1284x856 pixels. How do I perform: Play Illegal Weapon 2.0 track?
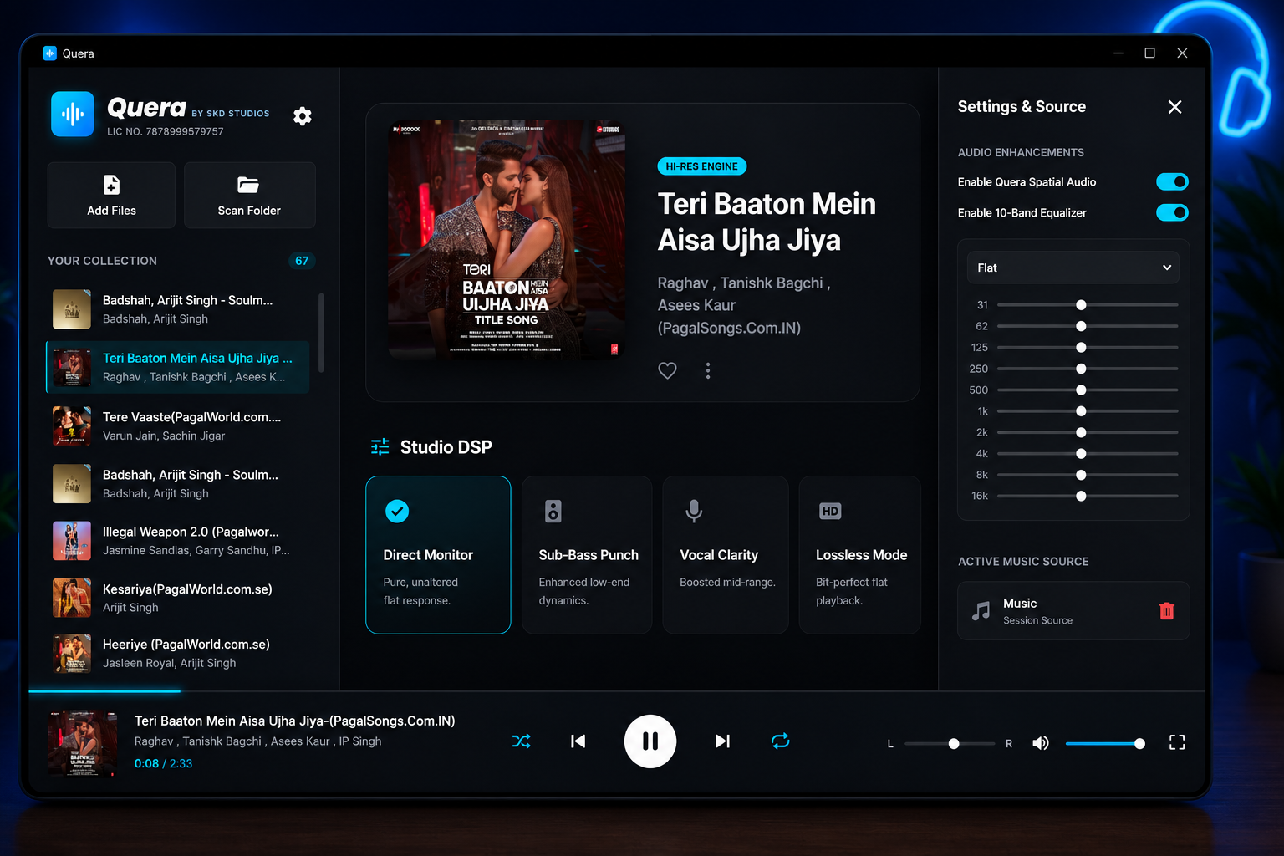click(x=178, y=541)
